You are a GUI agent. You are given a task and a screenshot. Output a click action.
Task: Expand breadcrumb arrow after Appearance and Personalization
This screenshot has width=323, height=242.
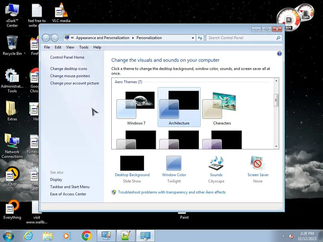133,38
